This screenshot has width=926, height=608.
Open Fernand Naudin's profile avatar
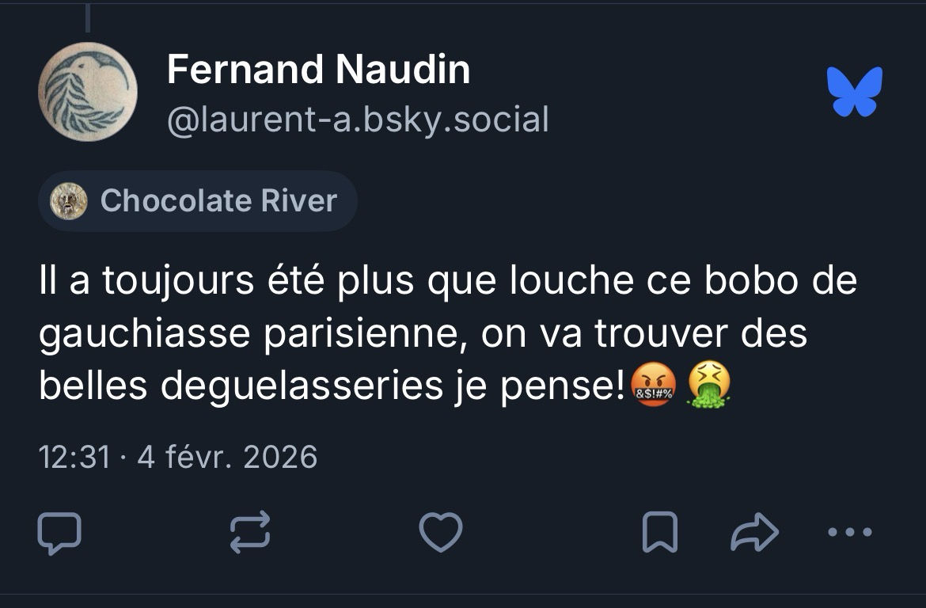pos(88,92)
